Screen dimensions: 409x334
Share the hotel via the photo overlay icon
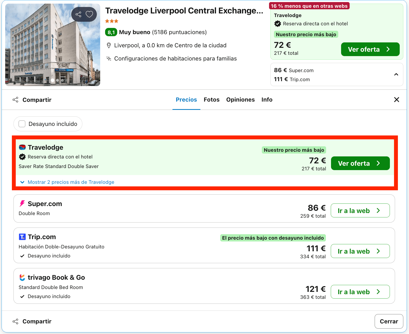[78, 14]
